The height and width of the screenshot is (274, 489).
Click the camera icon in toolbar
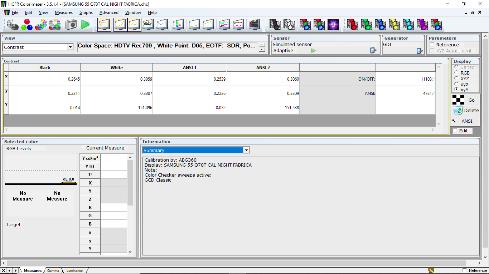tap(71, 25)
